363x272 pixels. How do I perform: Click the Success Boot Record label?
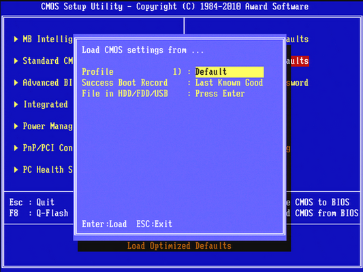coord(125,83)
